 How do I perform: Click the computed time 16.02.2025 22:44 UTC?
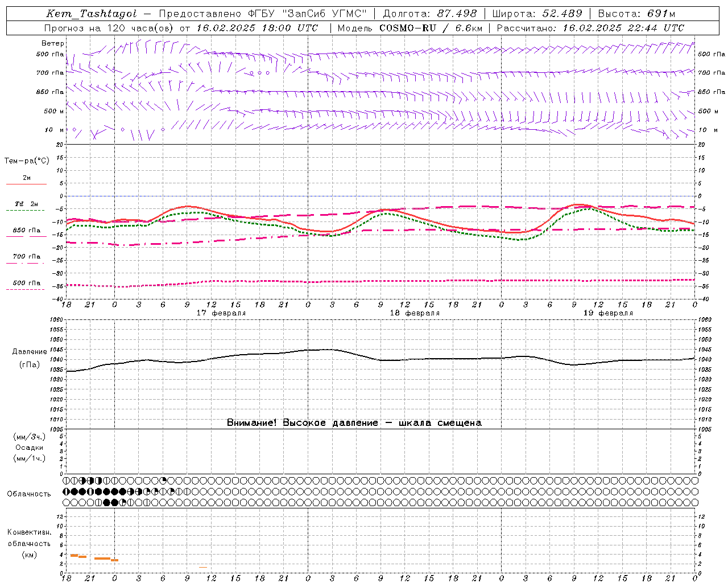(x=623, y=28)
